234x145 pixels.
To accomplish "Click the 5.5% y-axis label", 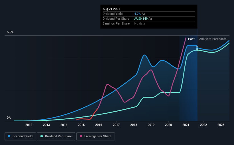I will (x=10, y=32).
